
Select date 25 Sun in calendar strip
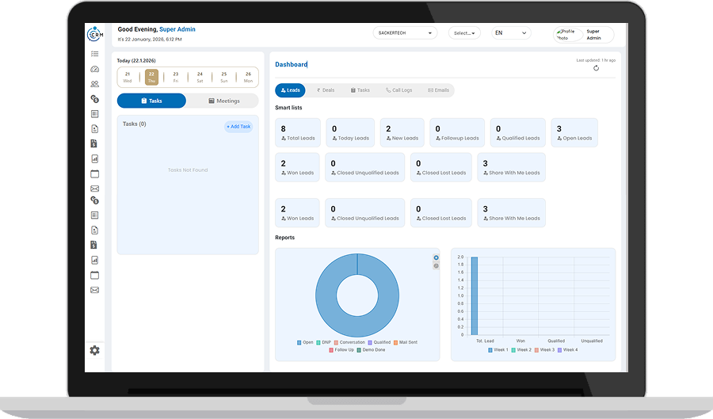(x=223, y=78)
